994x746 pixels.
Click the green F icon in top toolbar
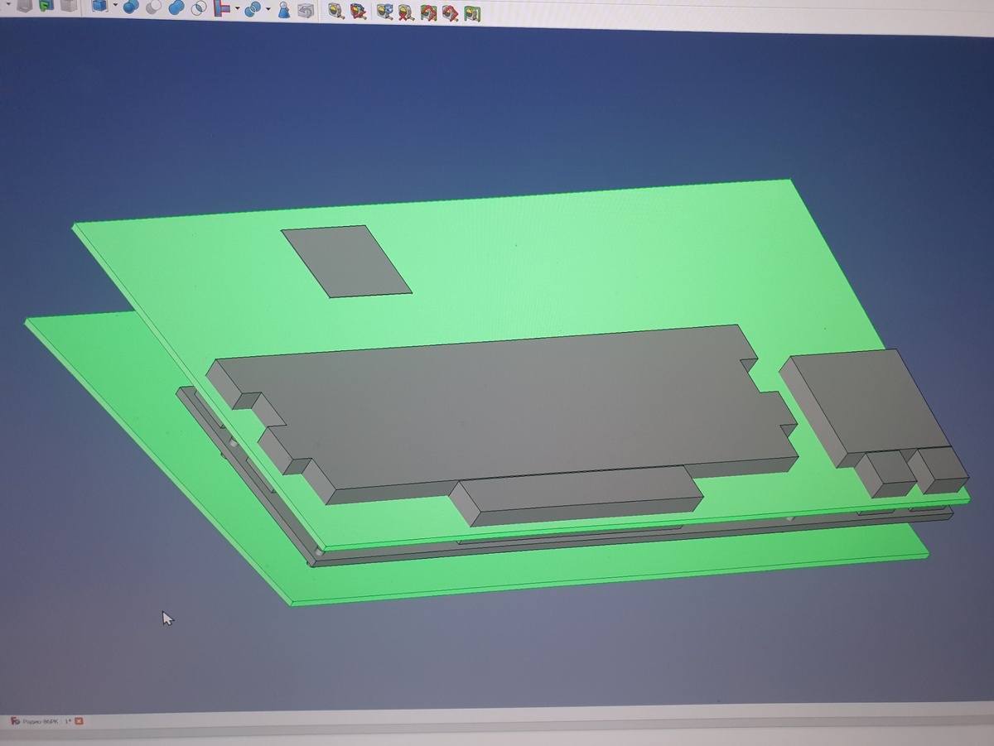(46, 5)
